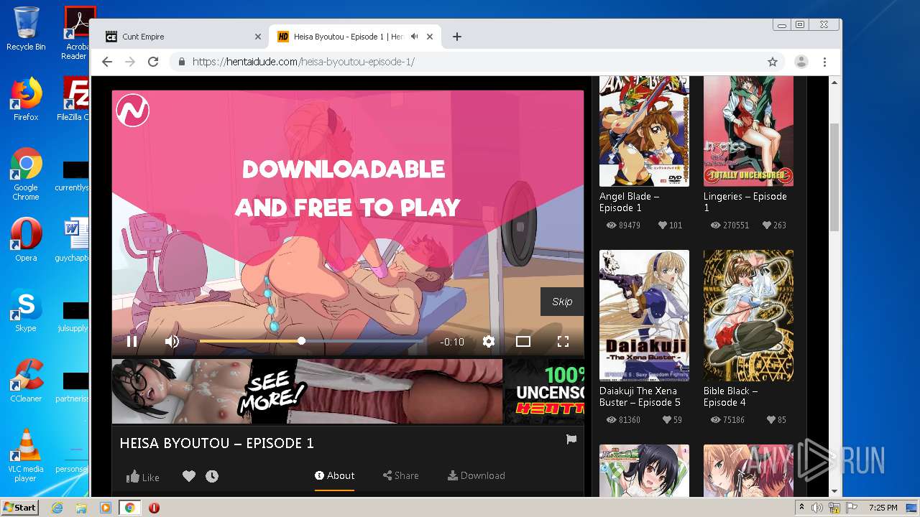Screen dimensions: 920x517
Task: Click the Daiakuji cover thumbnail
Action: pyautogui.click(x=644, y=315)
